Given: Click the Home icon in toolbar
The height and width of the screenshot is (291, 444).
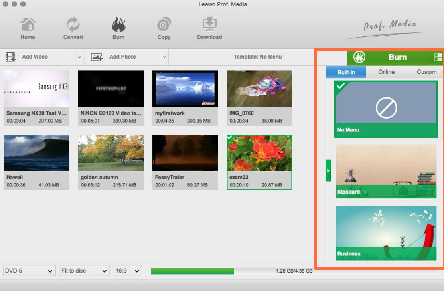Looking at the screenshot, I should [28, 25].
